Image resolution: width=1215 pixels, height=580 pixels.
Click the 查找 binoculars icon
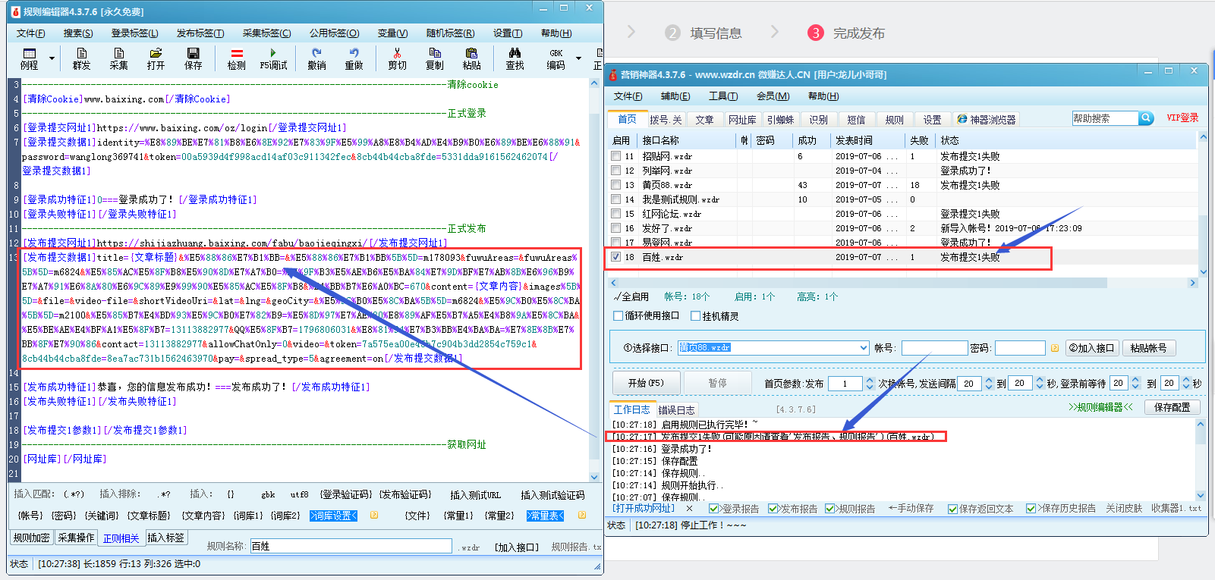[x=515, y=58]
